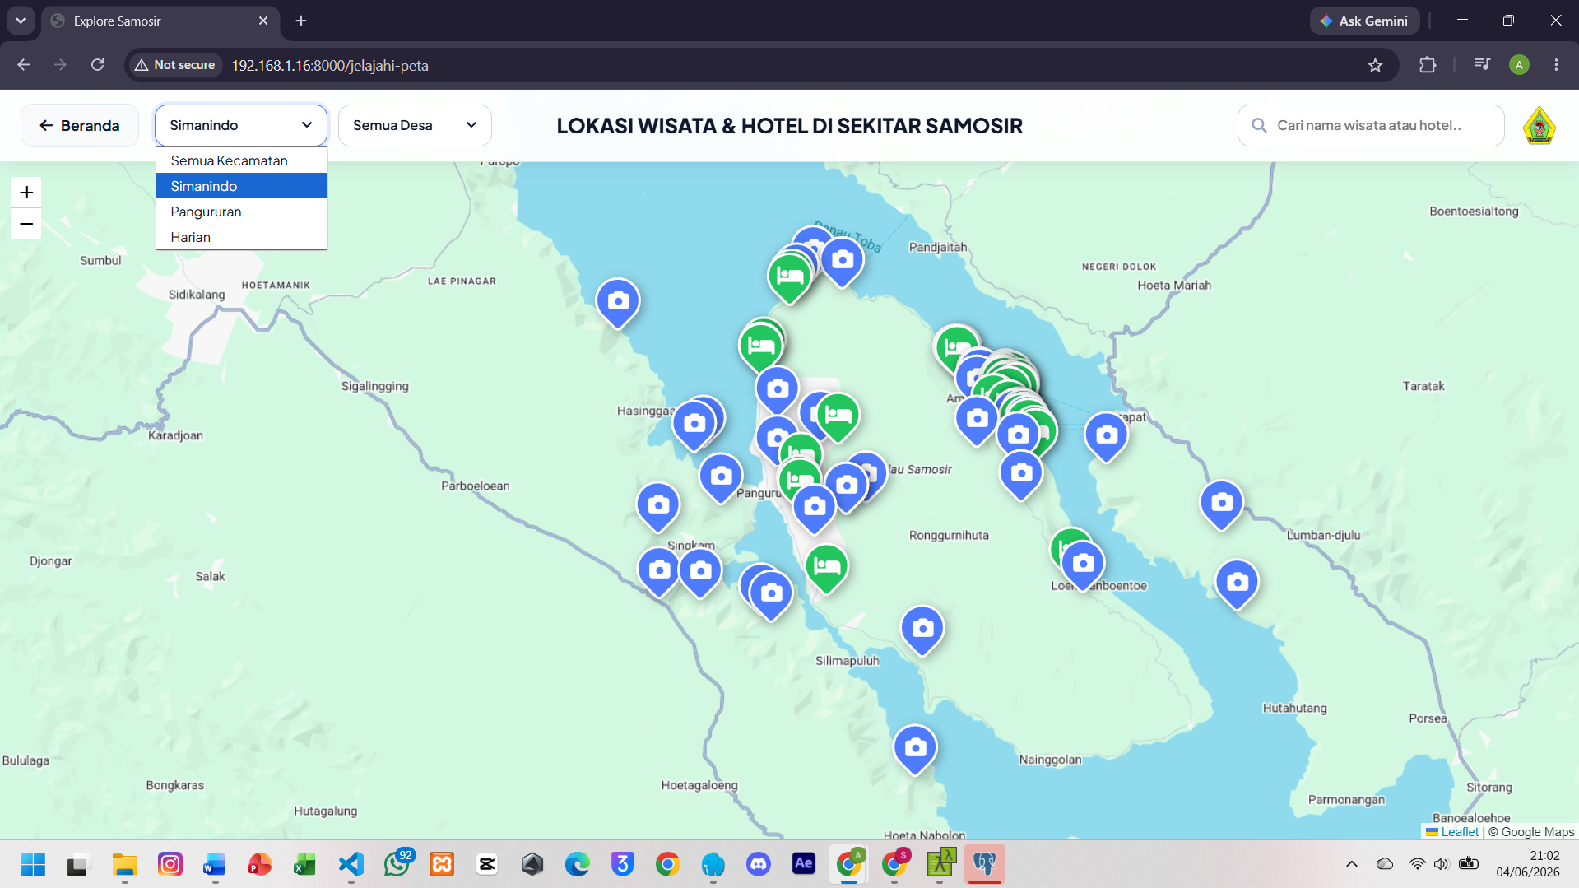
Task: Reload the page
Action: click(97, 65)
